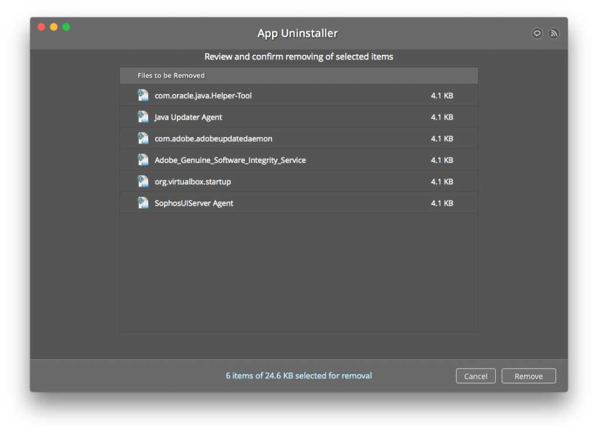Minimize the window with yellow button
598x435 pixels.
pos(54,27)
